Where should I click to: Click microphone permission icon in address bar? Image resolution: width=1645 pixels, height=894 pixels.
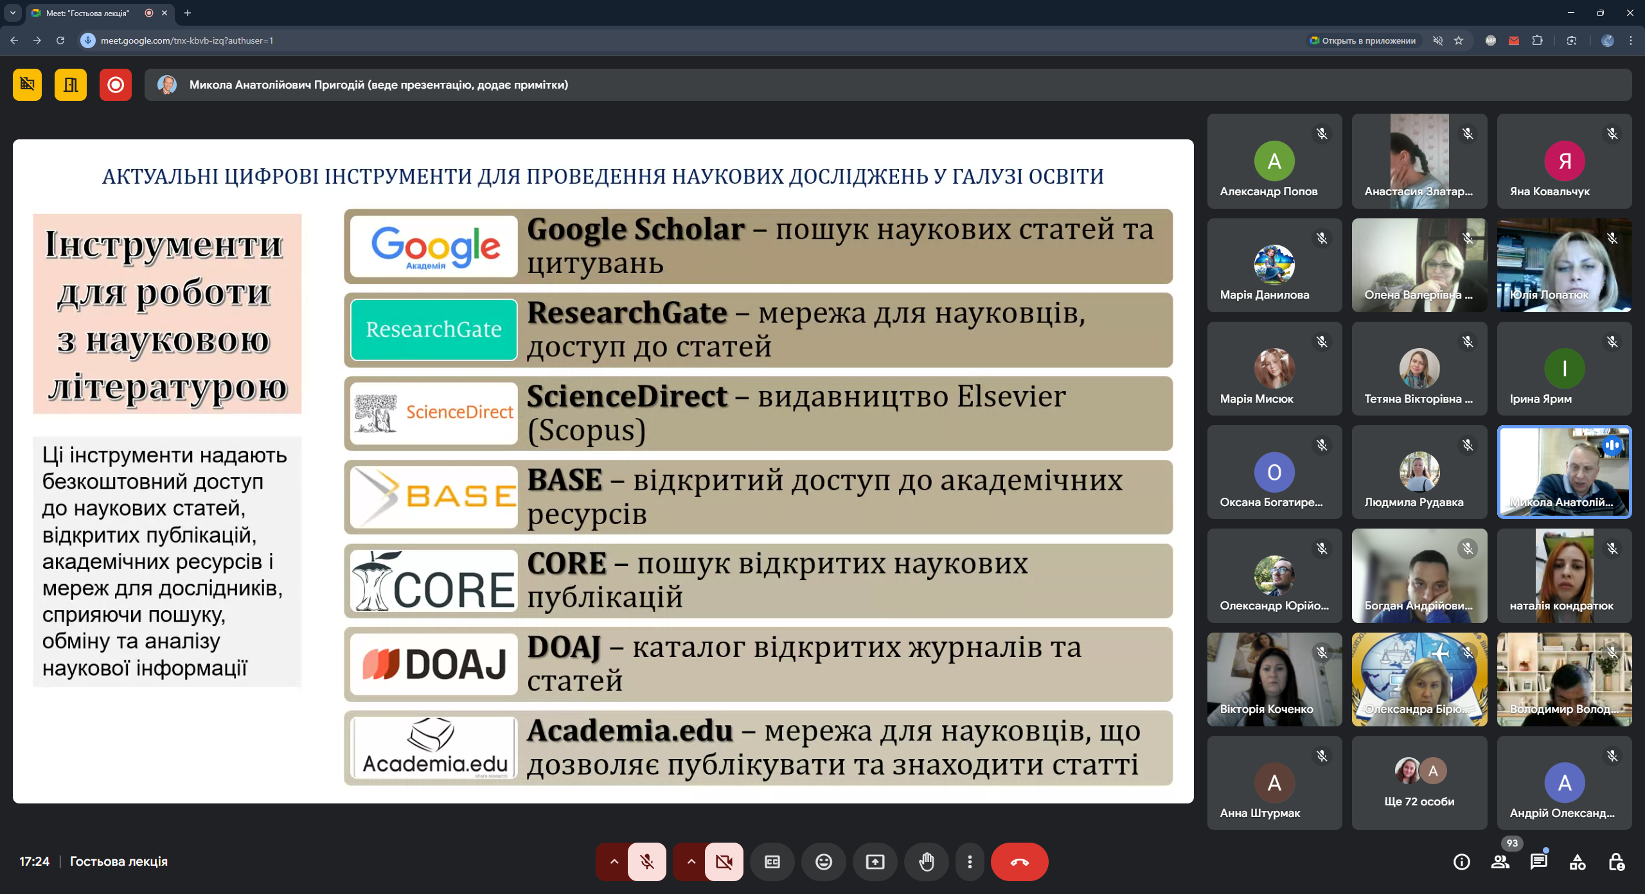pos(88,40)
